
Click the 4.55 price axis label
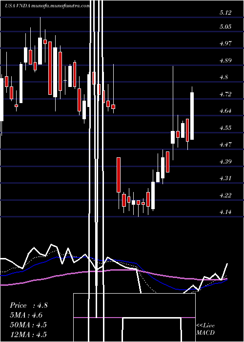pos(225,128)
